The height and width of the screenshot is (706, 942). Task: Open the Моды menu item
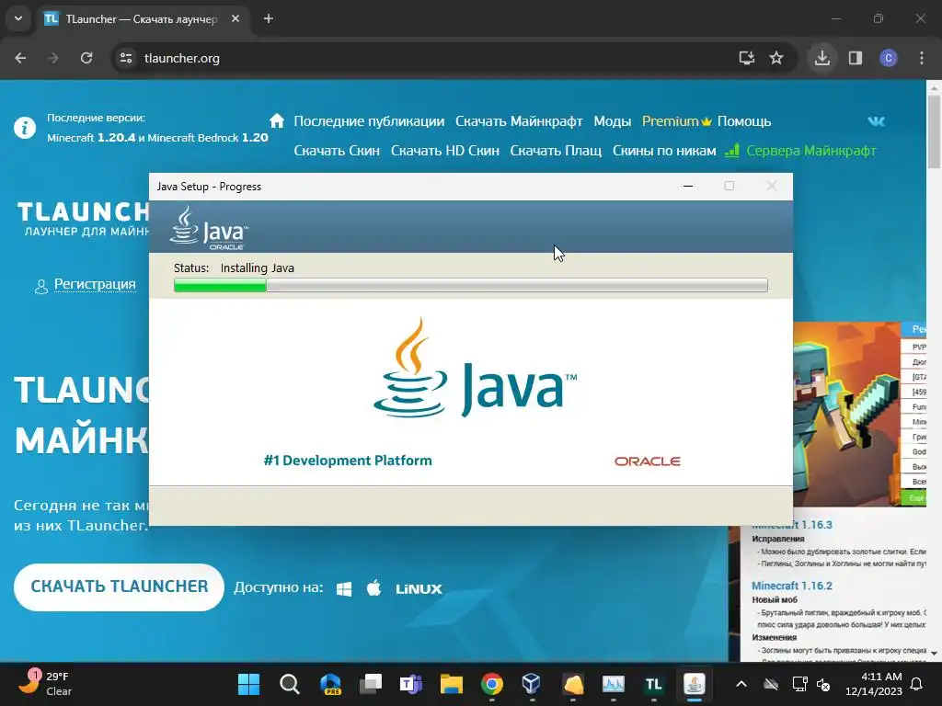[x=612, y=121]
